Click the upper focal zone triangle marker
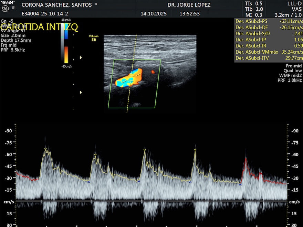 coord(81,58)
